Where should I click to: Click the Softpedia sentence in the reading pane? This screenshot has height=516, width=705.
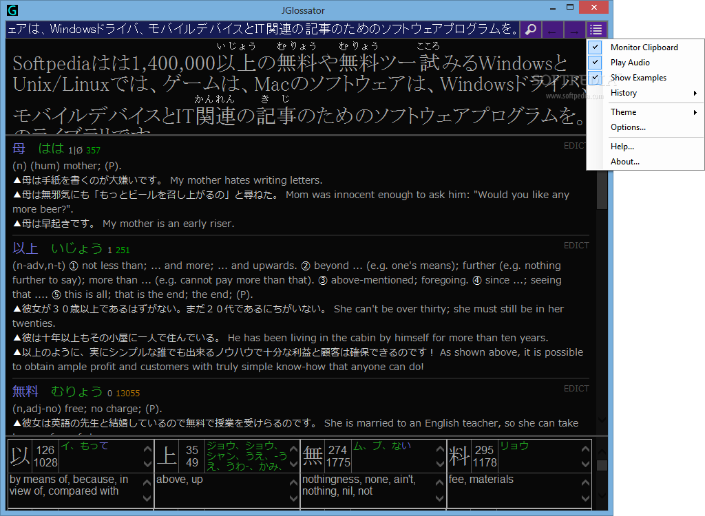(297, 90)
